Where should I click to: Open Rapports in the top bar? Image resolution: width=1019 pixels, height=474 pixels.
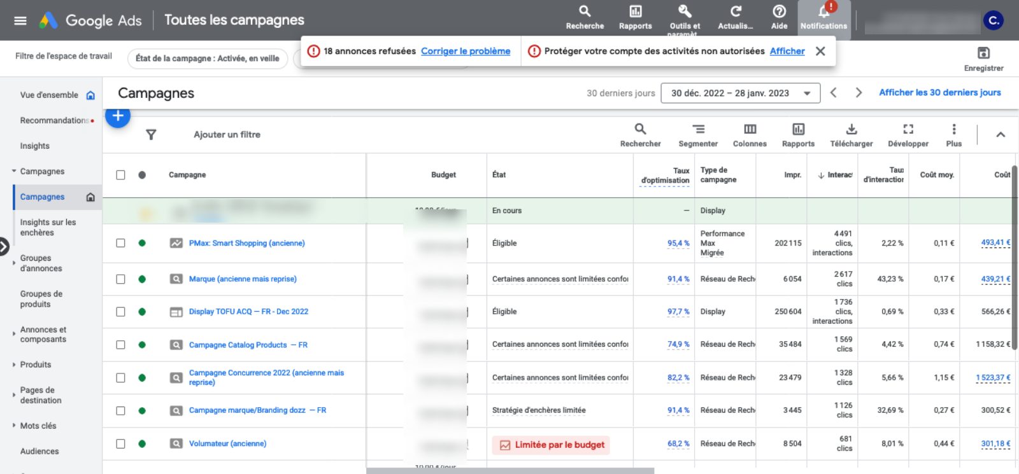636,18
